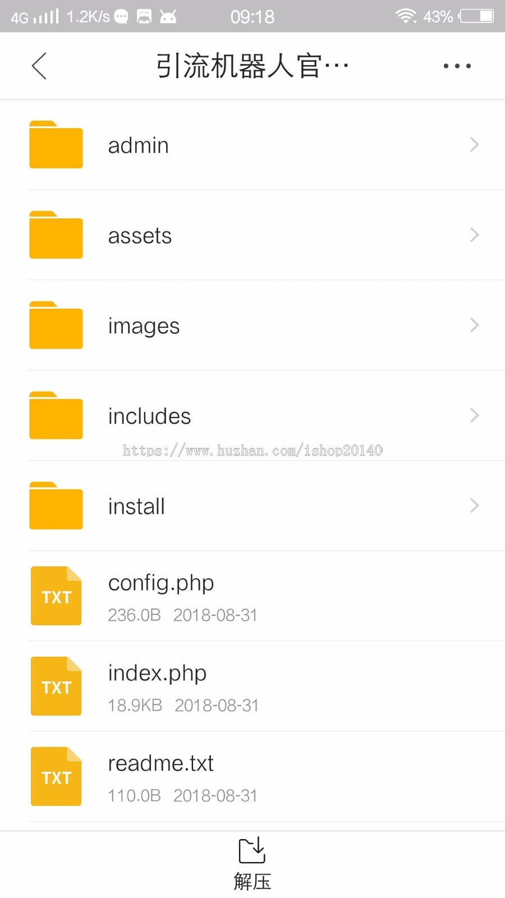
Task: Expand the admin folder chevron
Action: tap(474, 145)
